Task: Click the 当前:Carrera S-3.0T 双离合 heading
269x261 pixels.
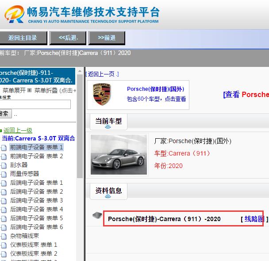Action: click(38, 138)
